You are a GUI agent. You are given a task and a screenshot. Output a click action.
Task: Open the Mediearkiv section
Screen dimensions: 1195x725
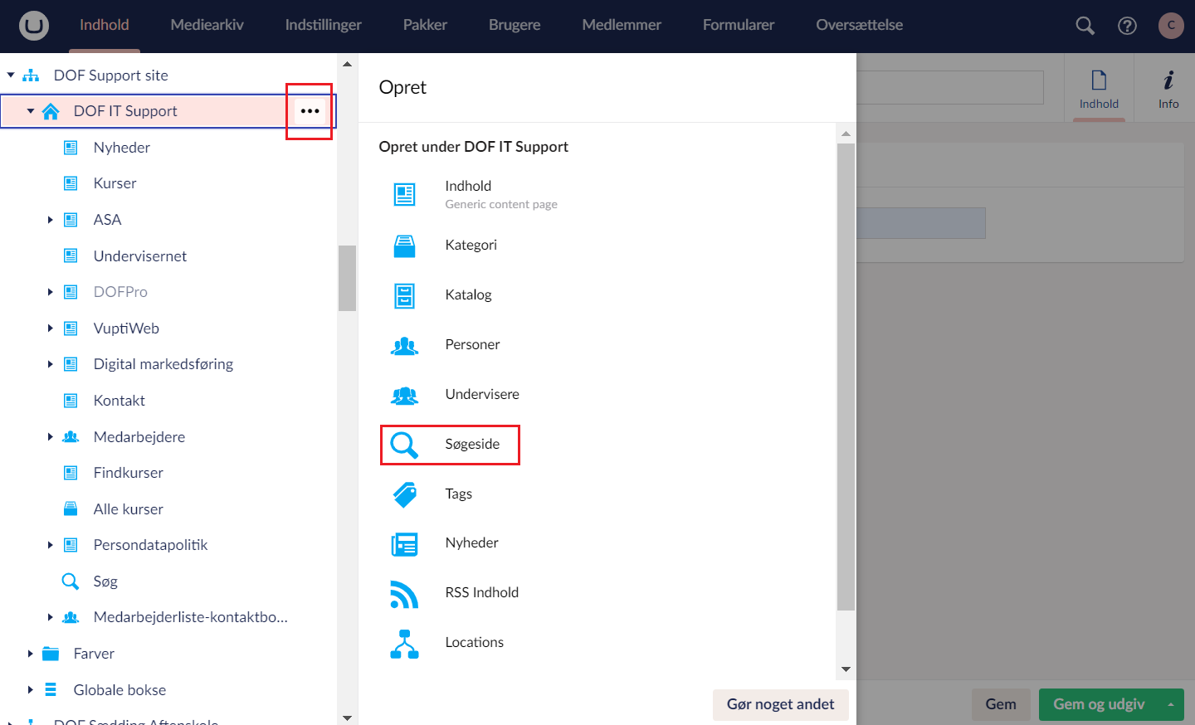(x=207, y=25)
